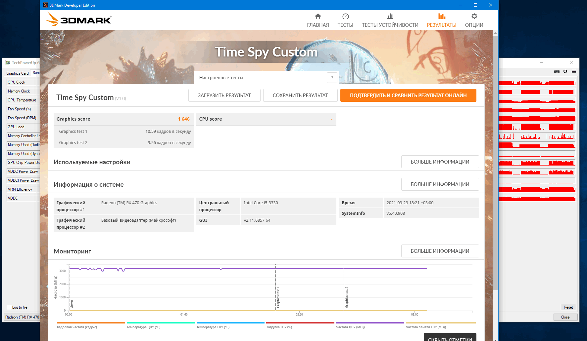Open ТЕСТЫ УСТОЙЧИВОСТИ stress test icon
The image size is (587, 341).
point(390,17)
